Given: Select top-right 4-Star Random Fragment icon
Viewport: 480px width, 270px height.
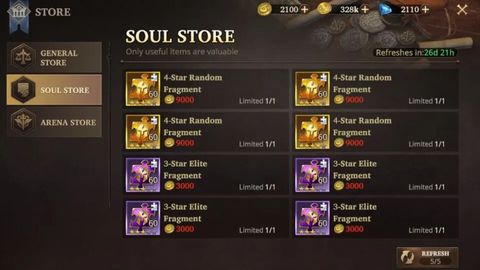Looking at the screenshot, I should [x=312, y=89].
